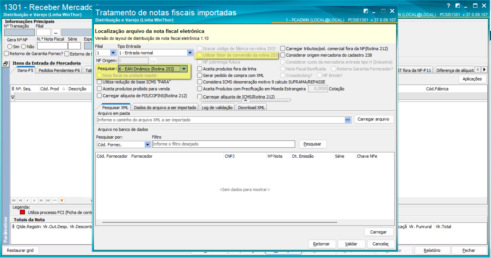This screenshot has height=258, width=491.
Task: Open 'Pedidos Pendentes-F6' tab
Action: point(59,70)
